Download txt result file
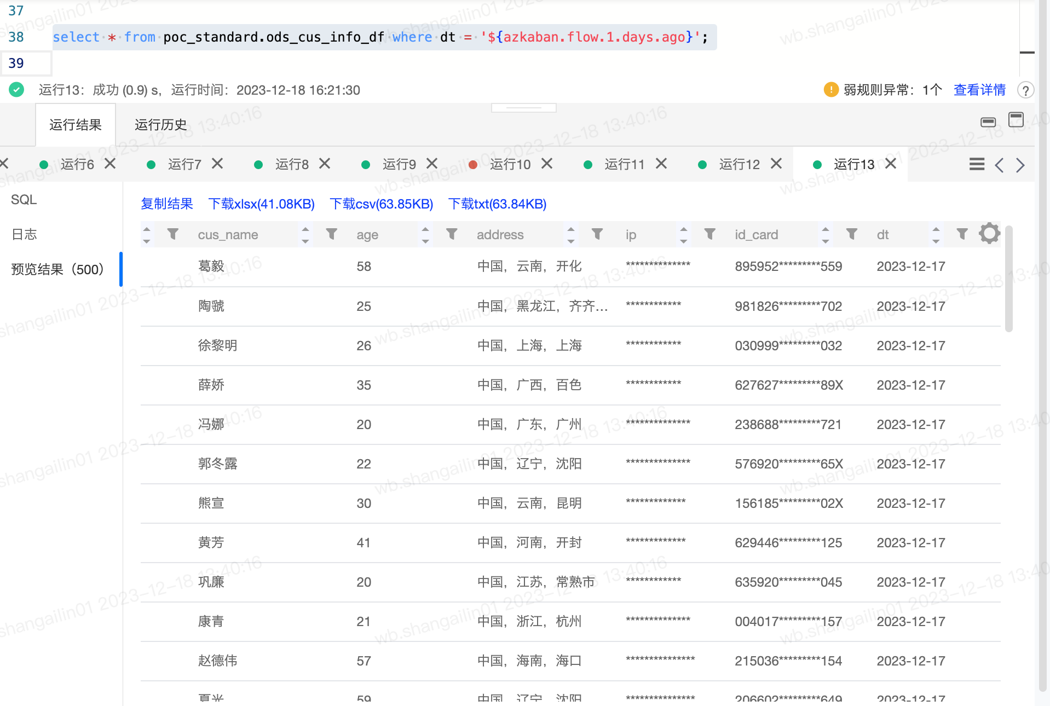 coord(497,204)
